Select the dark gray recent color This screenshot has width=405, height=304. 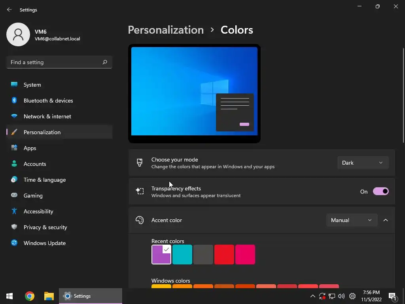coord(203,255)
